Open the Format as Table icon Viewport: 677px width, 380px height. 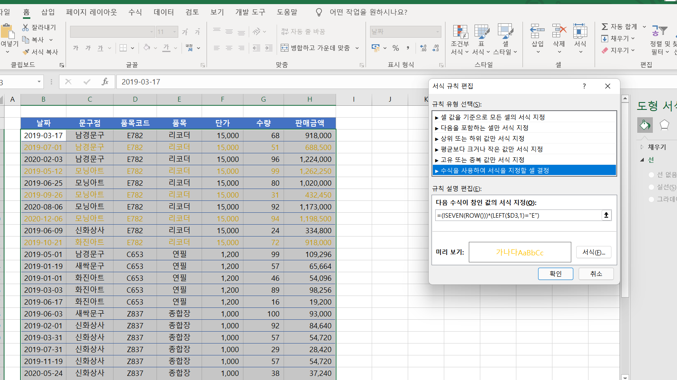pyautogui.click(x=481, y=33)
